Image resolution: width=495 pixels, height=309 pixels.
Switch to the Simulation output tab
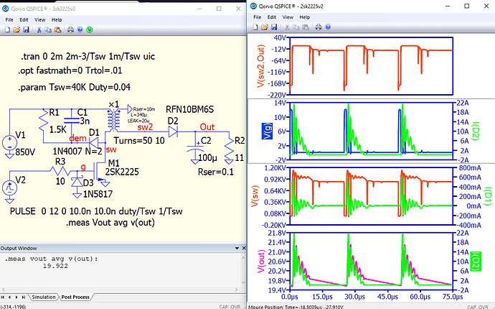tap(44, 297)
